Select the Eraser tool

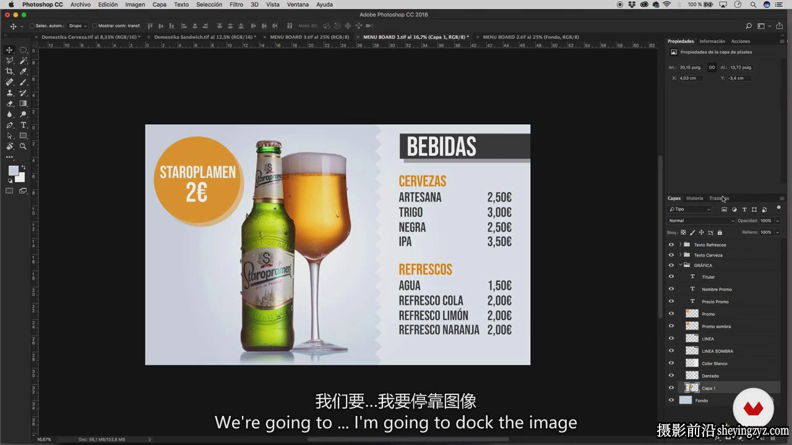tap(9, 103)
